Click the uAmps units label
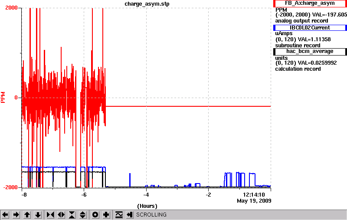The width and height of the screenshot is (347, 220). 284,33
